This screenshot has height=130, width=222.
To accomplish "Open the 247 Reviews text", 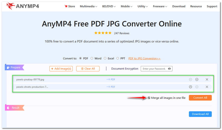I will [x=122, y=33].
